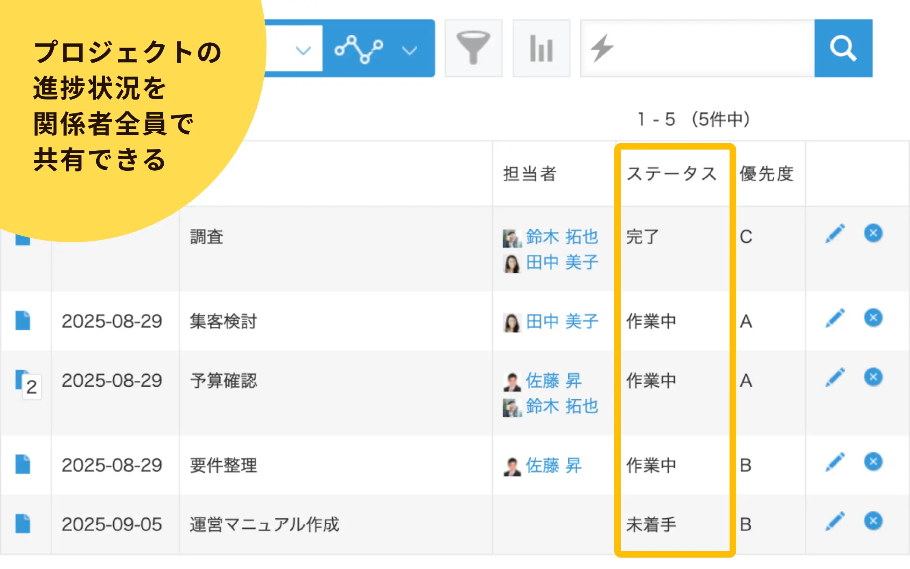Delete the 予算確認 record
910x569 pixels.
pyautogui.click(x=873, y=377)
